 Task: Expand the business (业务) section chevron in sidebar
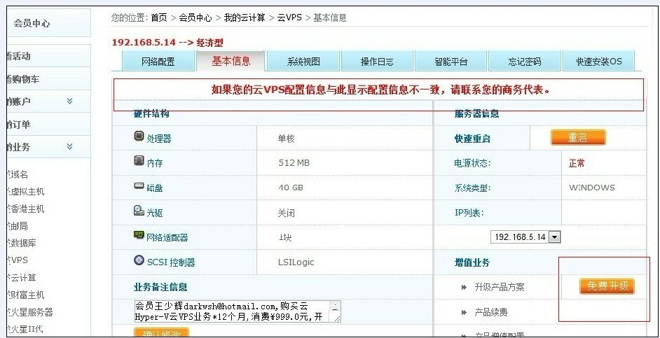pyautogui.click(x=69, y=147)
